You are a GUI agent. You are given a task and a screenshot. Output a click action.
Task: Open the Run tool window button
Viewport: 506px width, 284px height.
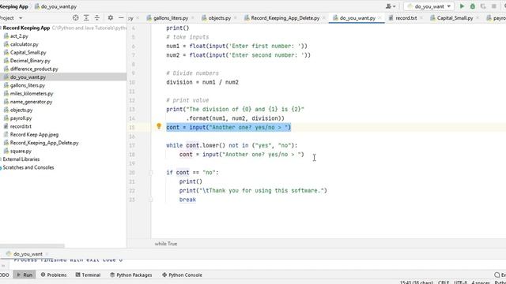point(25,275)
